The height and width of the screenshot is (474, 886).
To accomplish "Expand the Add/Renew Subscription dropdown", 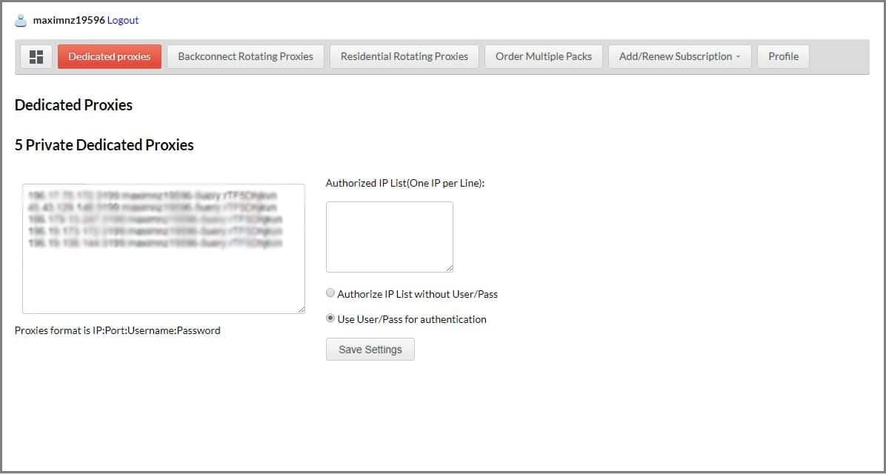I will click(680, 56).
